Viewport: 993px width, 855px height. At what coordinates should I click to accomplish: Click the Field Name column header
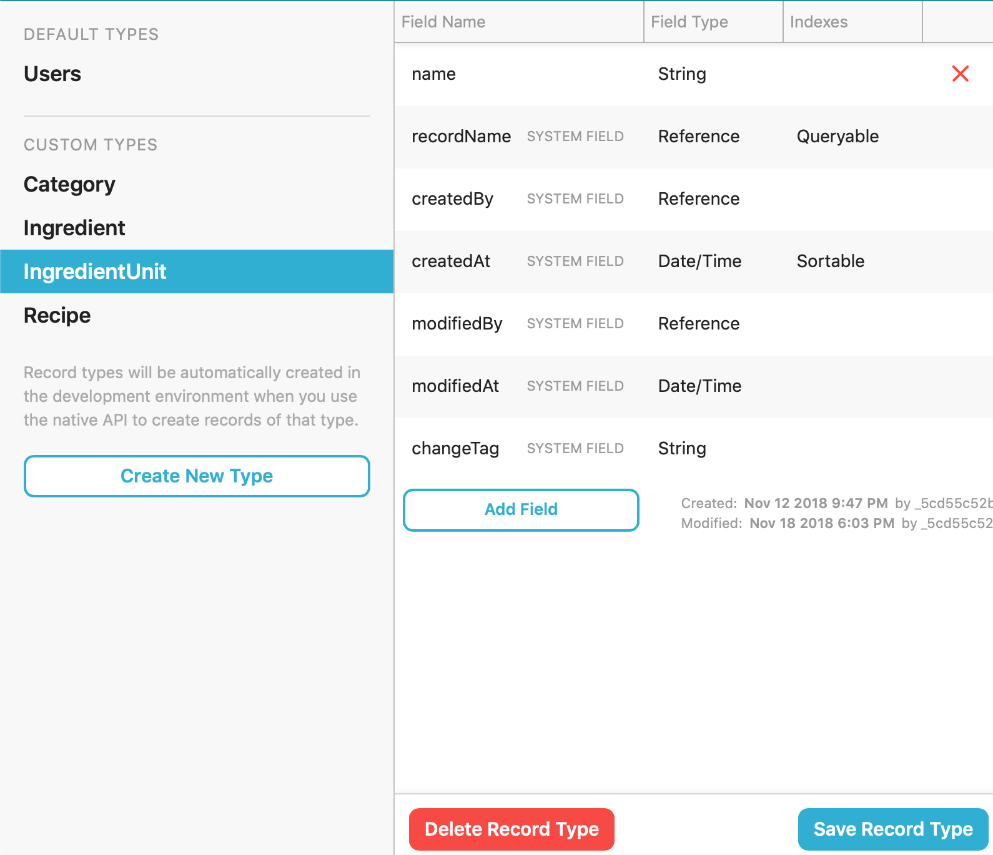point(443,22)
